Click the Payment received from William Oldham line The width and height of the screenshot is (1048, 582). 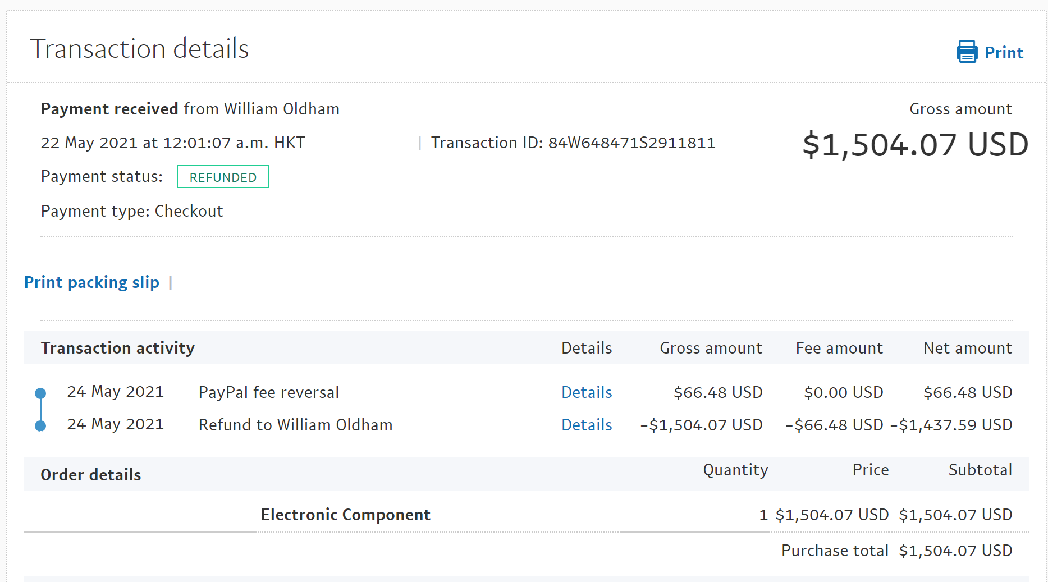(190, 109)
